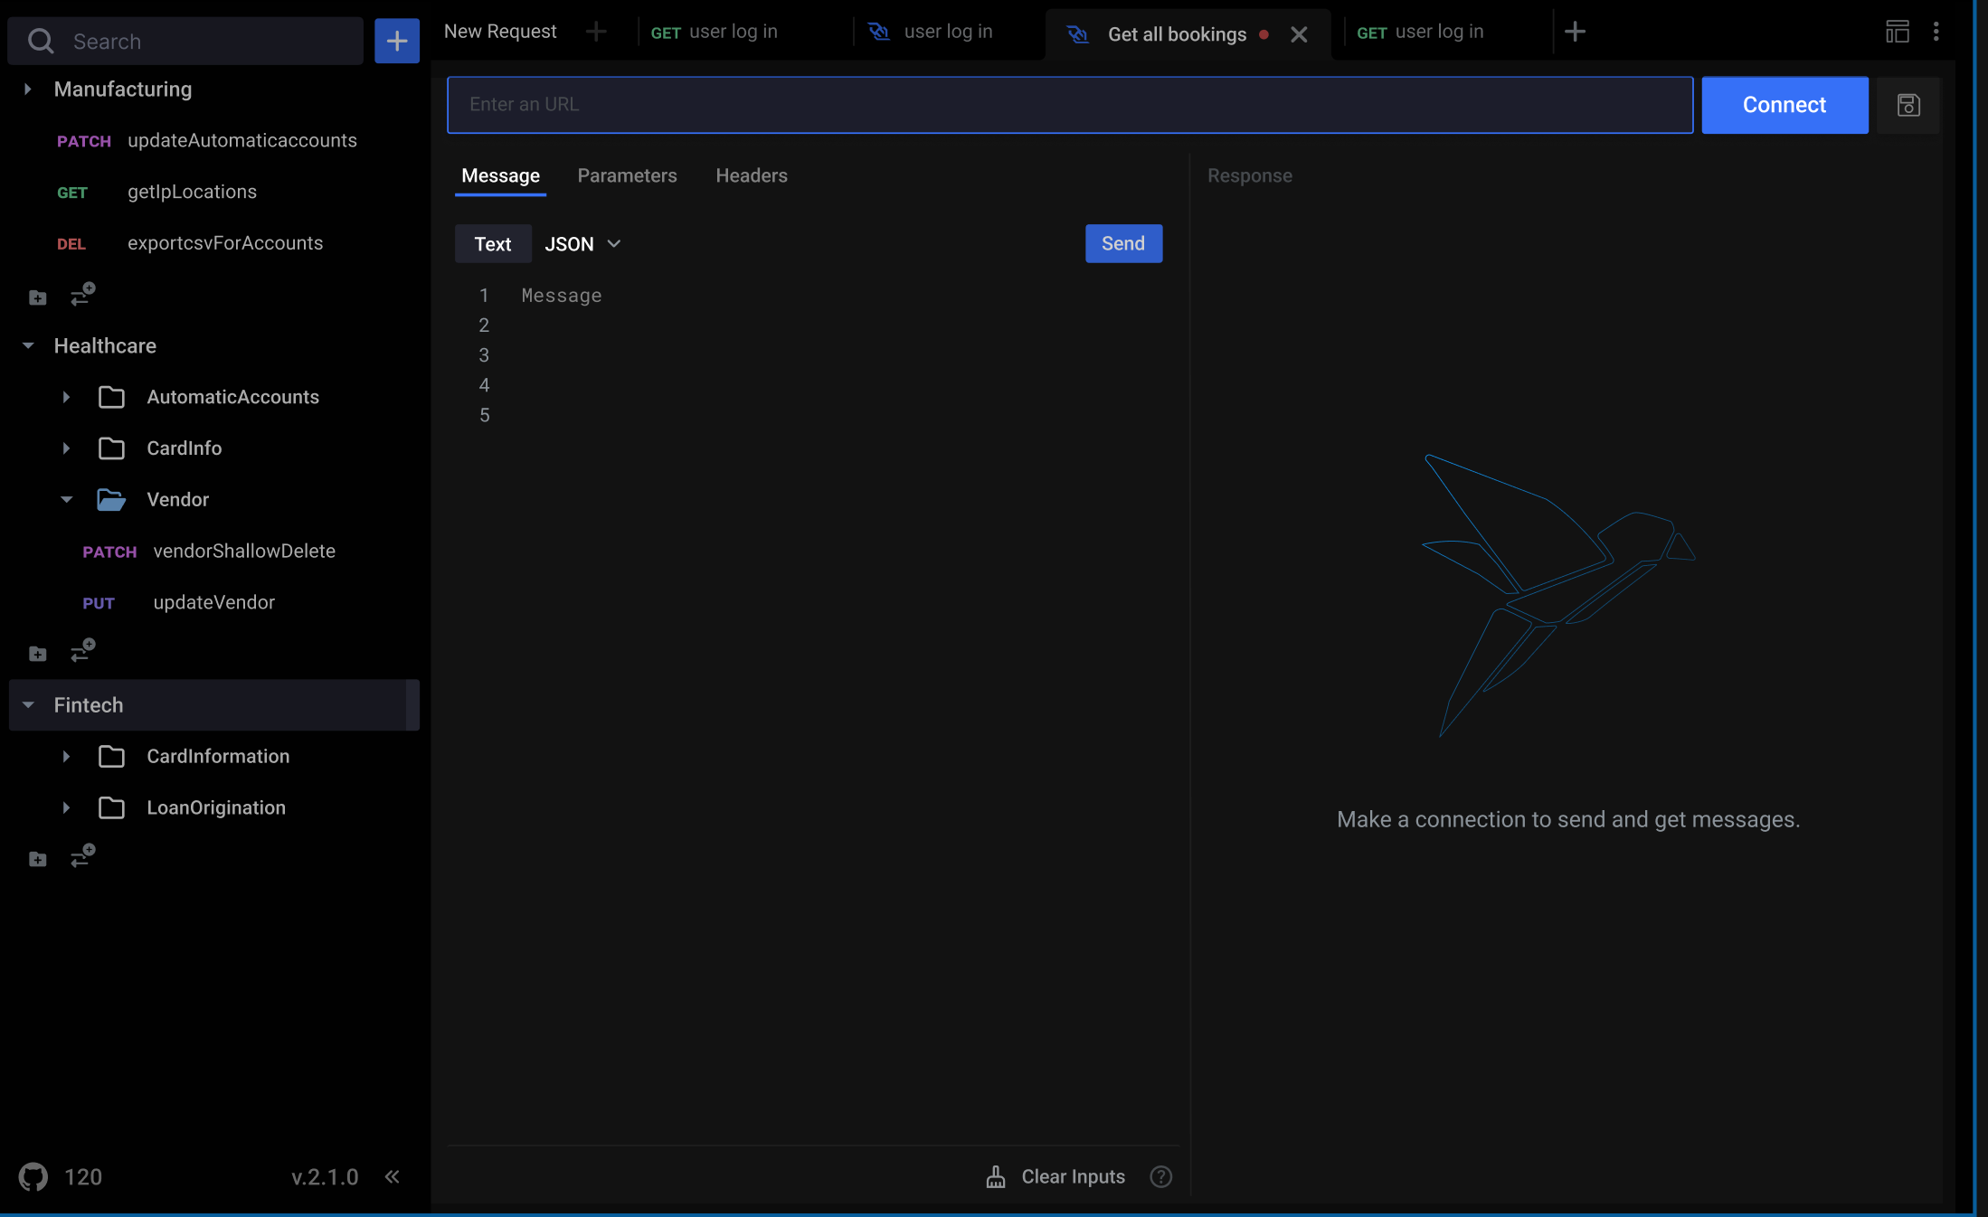Expand the AutomaticAccounts folder
This screenshot has width=1988, height=1217.
(x=67, y=396)
